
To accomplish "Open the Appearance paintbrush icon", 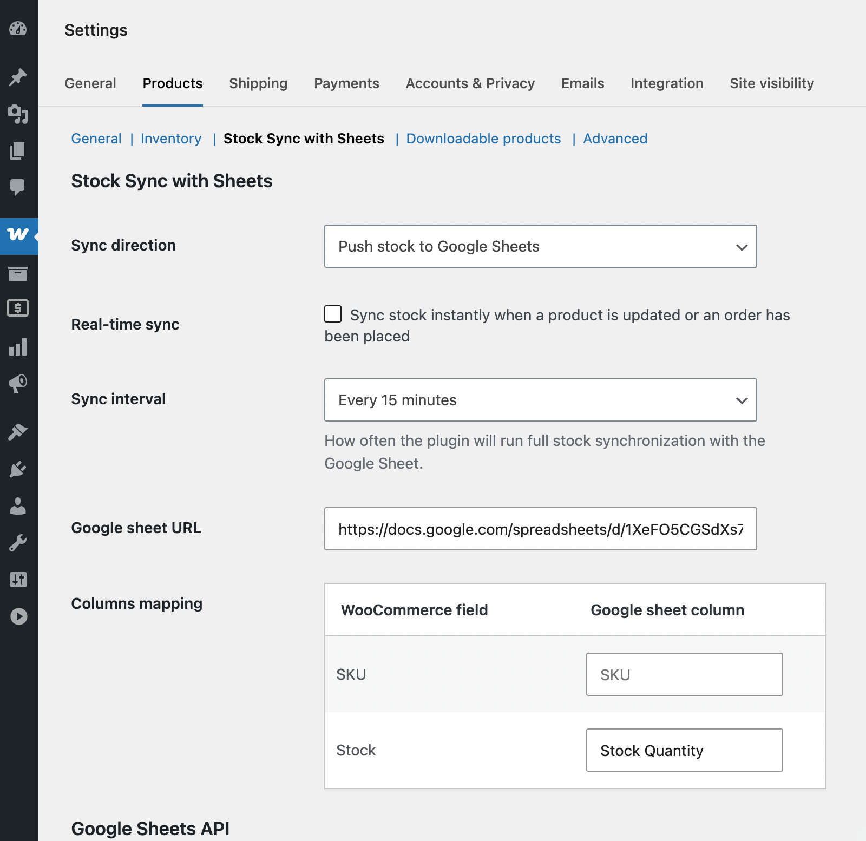I will tap(18, 432).
